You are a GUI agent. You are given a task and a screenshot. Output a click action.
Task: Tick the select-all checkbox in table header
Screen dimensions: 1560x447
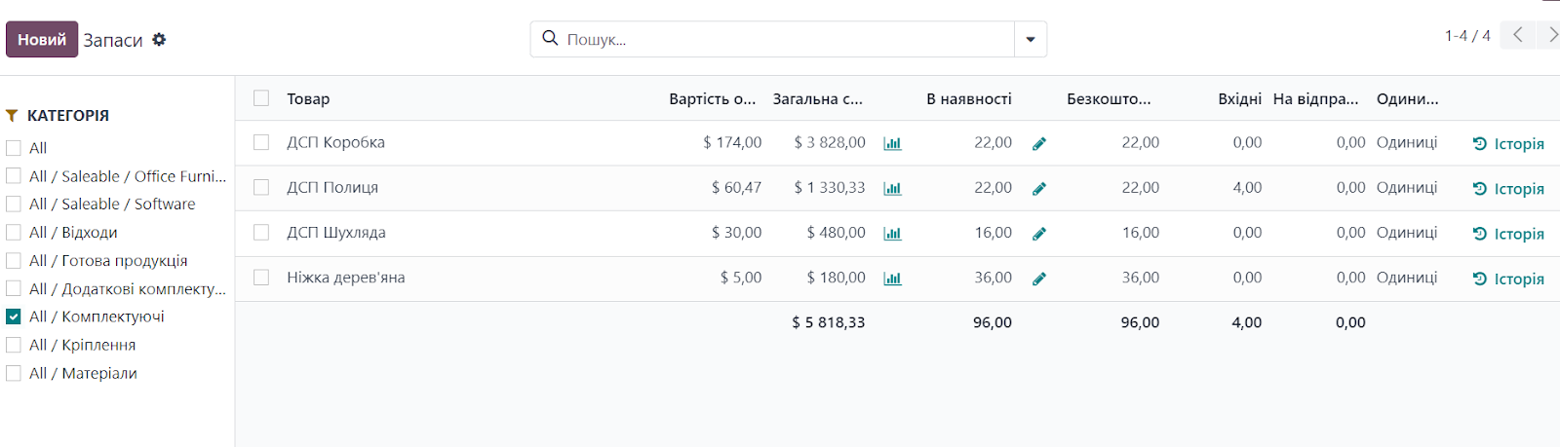pos(261,98)
